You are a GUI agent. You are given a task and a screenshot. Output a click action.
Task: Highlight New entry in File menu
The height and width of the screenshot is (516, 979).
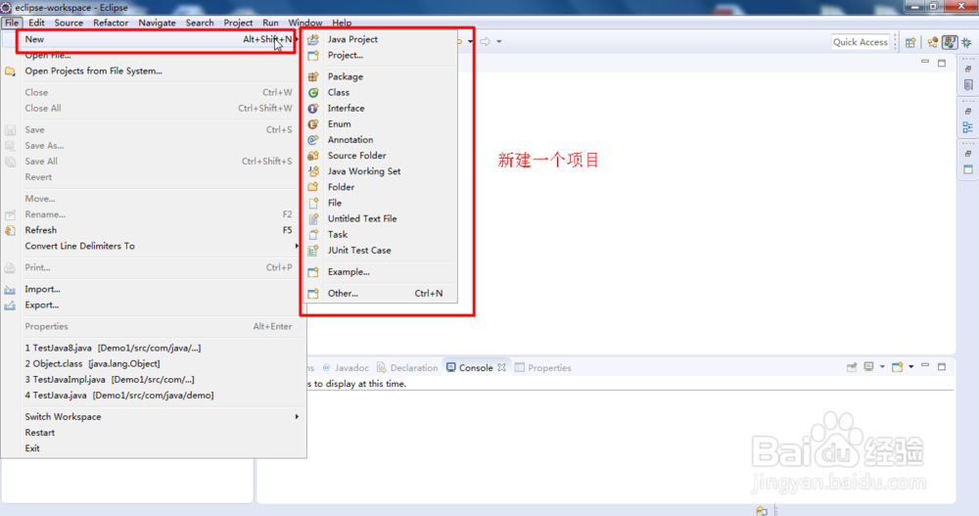[153, 39]
